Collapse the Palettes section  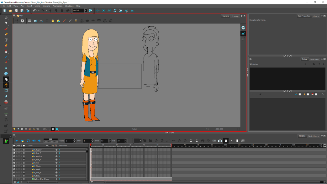click(251, 64)
